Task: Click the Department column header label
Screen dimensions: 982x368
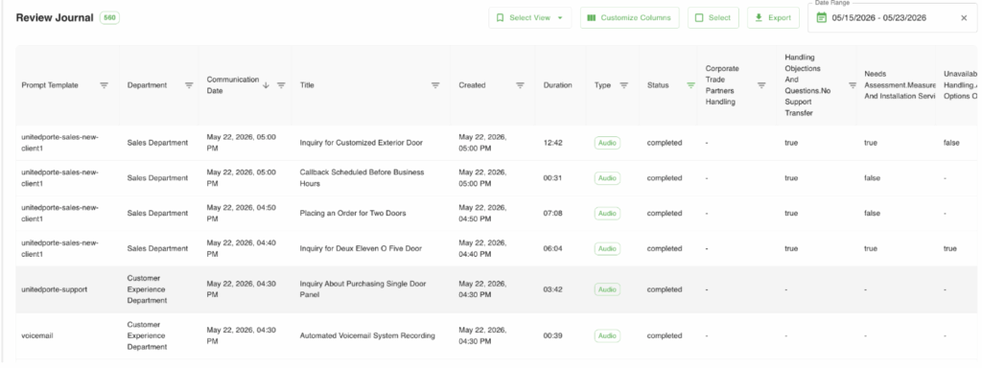Action: pos(147,85)
